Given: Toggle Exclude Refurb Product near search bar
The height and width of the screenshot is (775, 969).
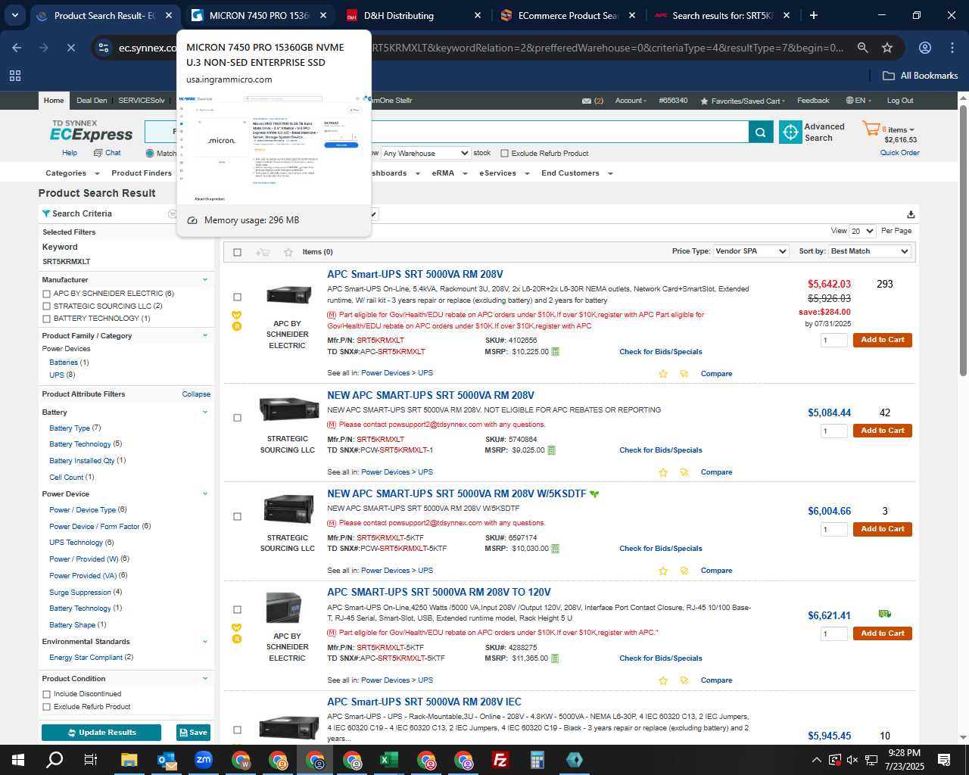Looking at the screenshot, I should click(505, 154).
